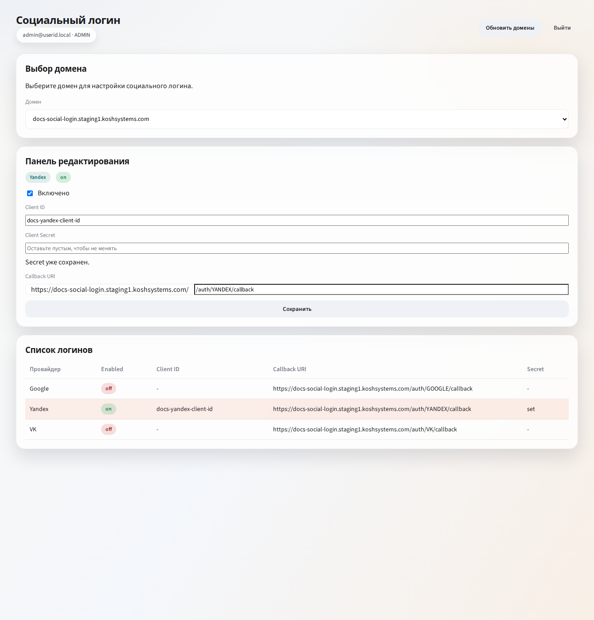Select the VK row in logins list
The image size is (594, 620).
[x=33, y=430]
